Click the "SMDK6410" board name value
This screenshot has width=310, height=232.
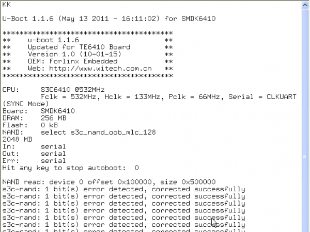click(57, 110)
